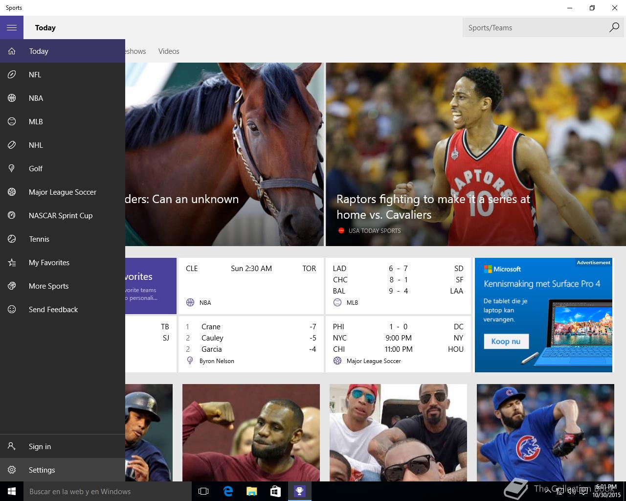This screenshot has height=501, width=626.
Task: Click the My Favorites star icon
Action: [12, 262]
